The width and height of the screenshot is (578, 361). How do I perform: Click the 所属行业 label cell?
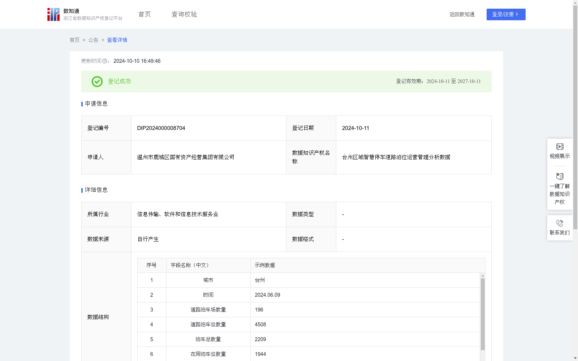(106, 214)
